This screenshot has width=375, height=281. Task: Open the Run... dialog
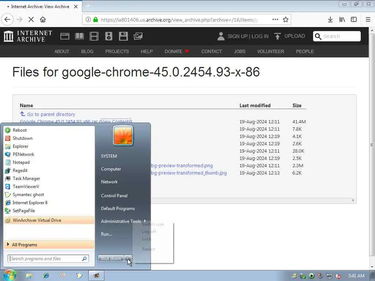point(107,234)
